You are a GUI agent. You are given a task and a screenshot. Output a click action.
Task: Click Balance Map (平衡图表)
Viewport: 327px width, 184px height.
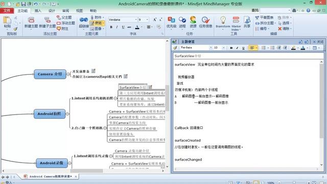point(264,17)
